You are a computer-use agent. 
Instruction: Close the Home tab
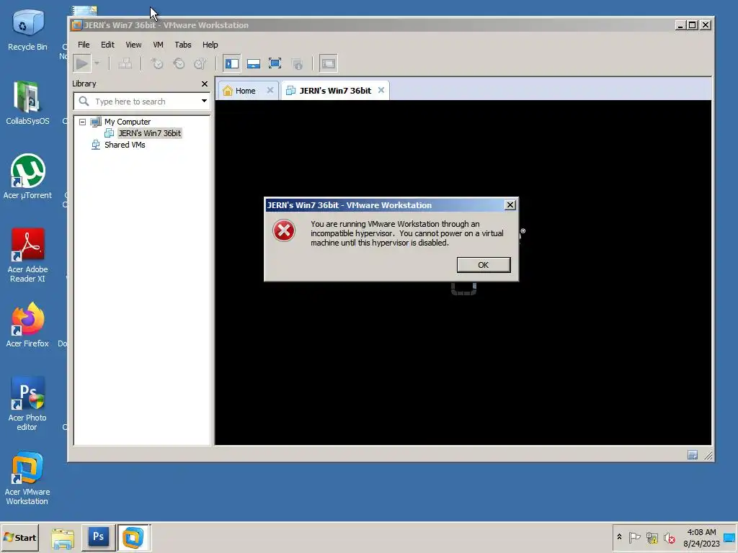pyautogui.click(x=270, y=90)
